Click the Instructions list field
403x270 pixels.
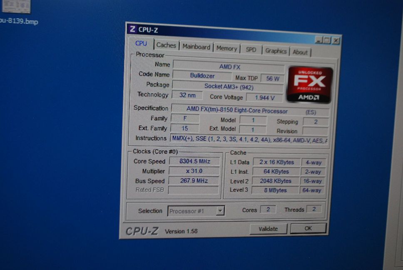[x=249, y=140]
